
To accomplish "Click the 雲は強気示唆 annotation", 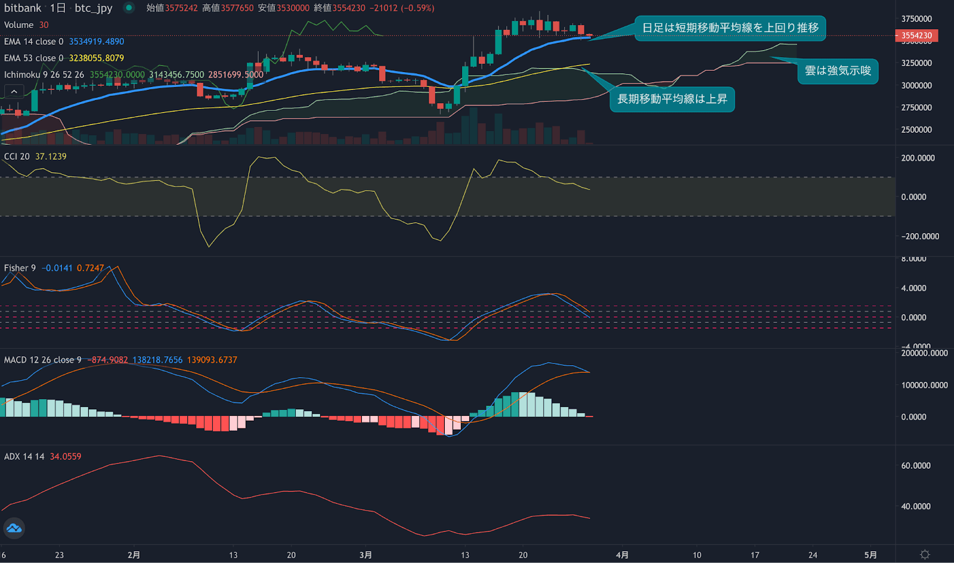I will pyautogui.click(x=838, y=71).
